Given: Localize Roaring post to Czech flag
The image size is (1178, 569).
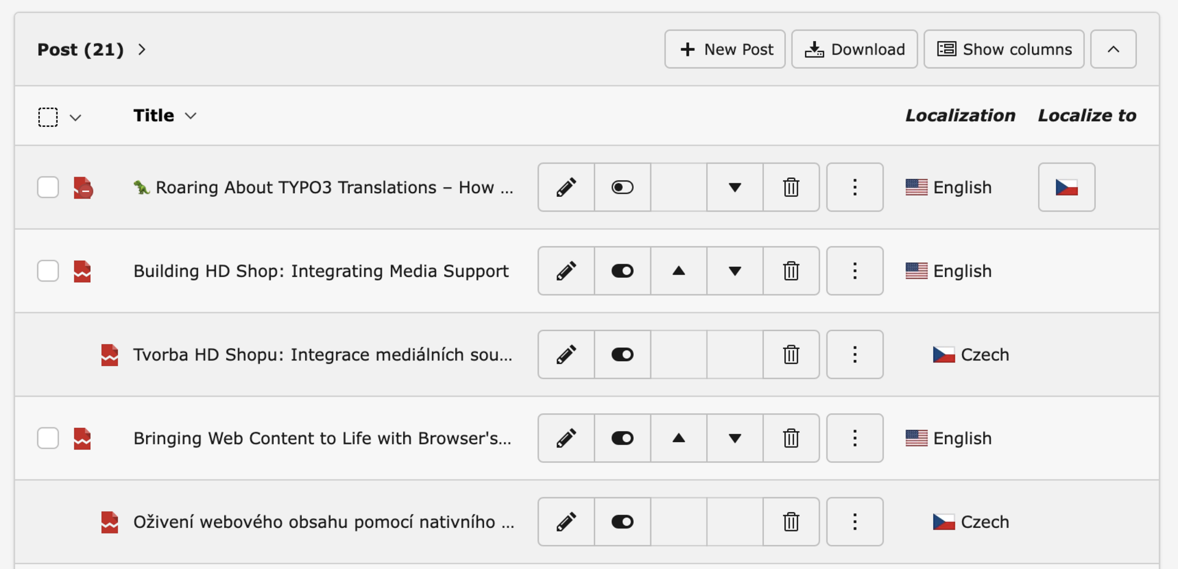Looking at the screenshot, I should pyautogui.click(x=1066, y=187).
